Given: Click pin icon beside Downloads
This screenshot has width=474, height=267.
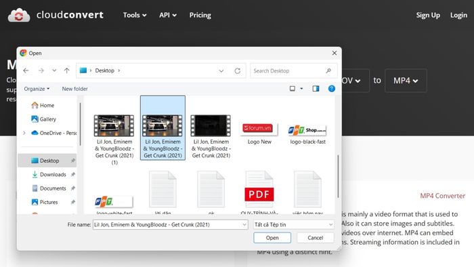Looking at the screenshot, I should (x=73, y=174).
